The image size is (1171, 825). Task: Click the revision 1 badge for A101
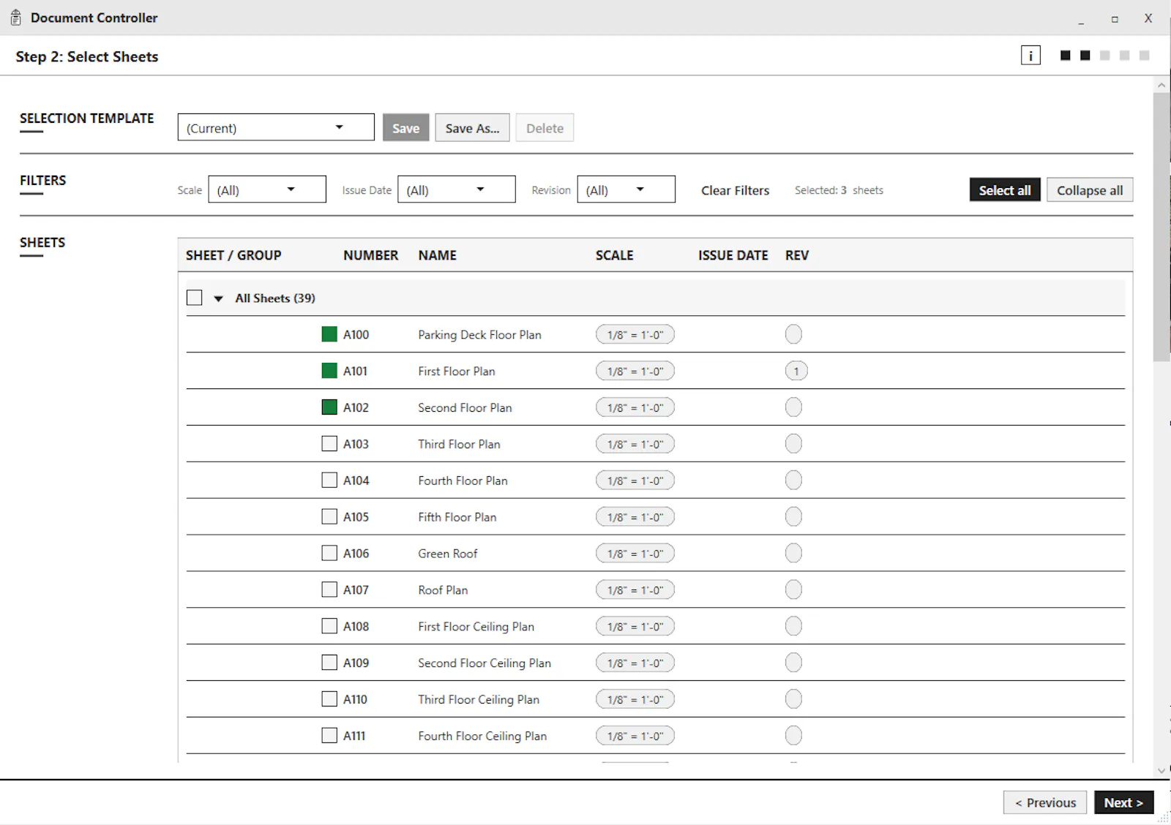[x=796, y=371]
